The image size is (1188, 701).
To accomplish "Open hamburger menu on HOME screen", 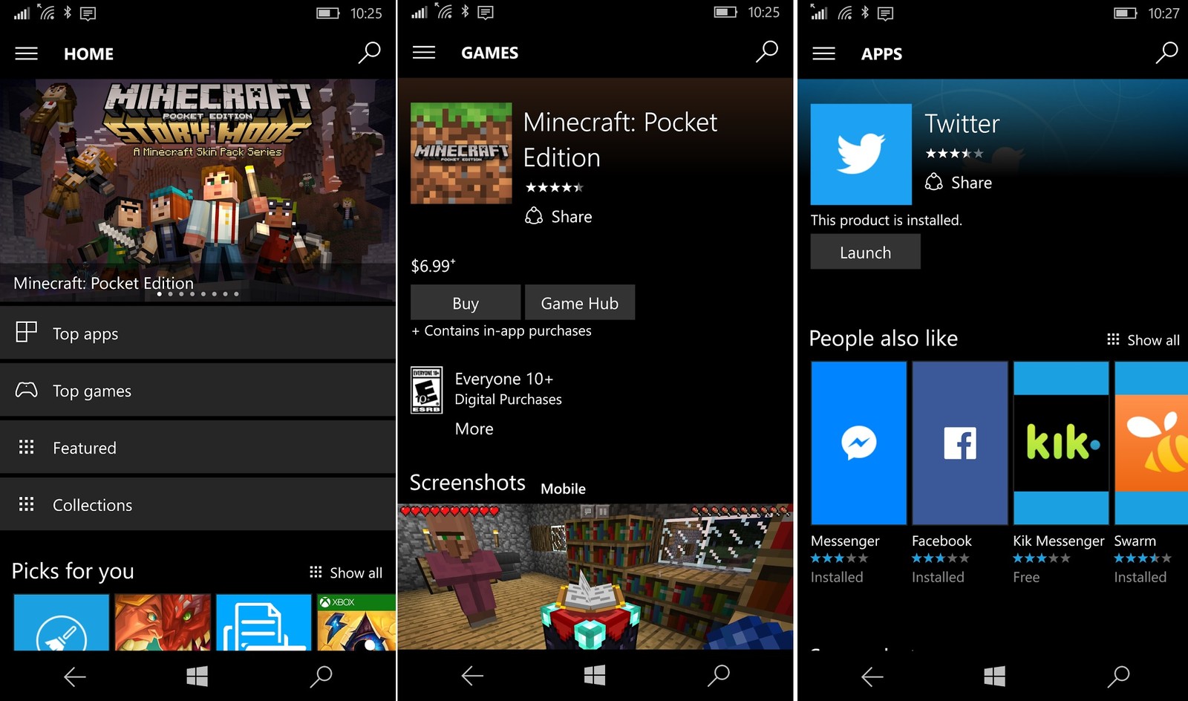I will click(27, 53).
